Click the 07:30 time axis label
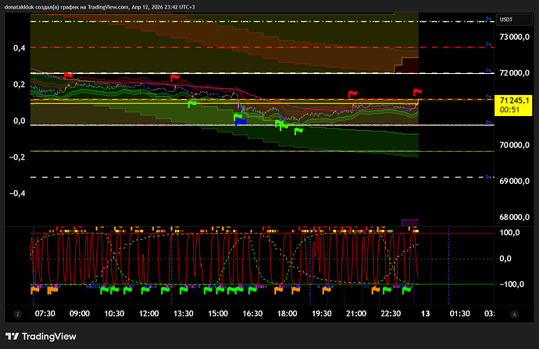Screen dimensions: 539x349 point(45,314)
